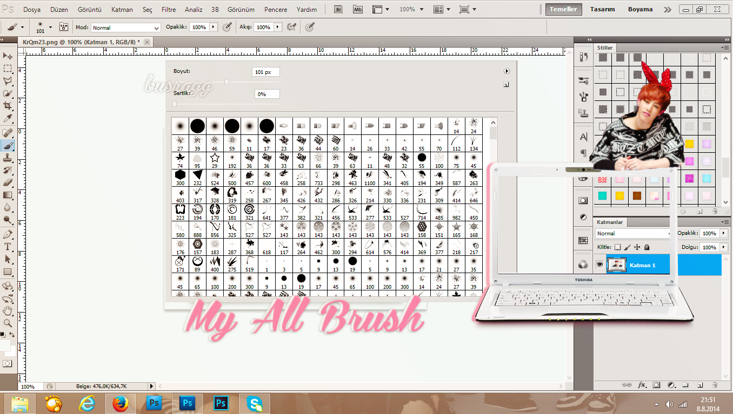Toggle lock all padlock icon
Screen dimensions: 733x414
tap(647, 247)
